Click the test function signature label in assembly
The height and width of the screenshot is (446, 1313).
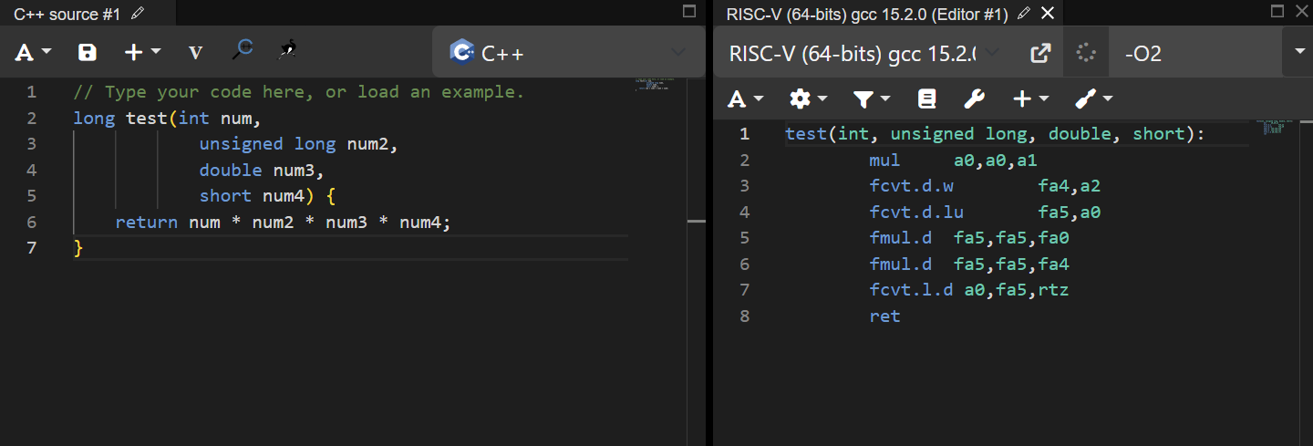(995, 135)
